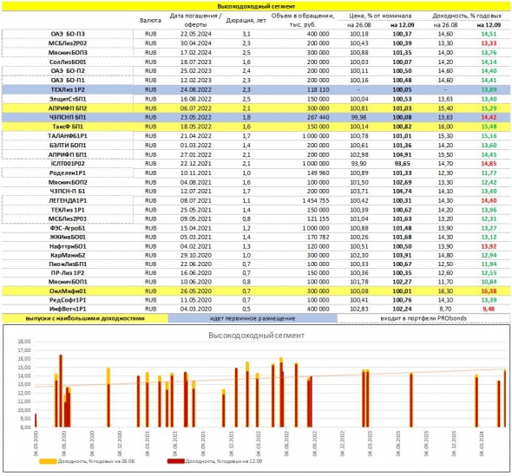Click the ЛЕГЕНДА1Р1 bond name cell

68,200
